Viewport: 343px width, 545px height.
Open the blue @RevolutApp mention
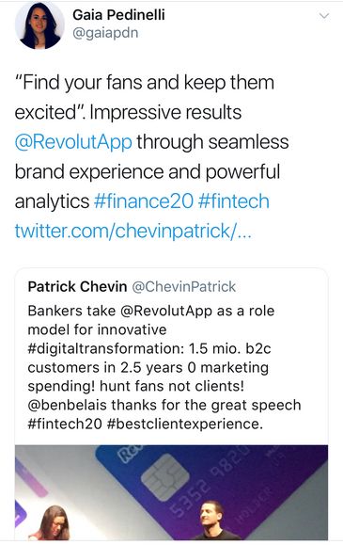click(x=73, y=142)
